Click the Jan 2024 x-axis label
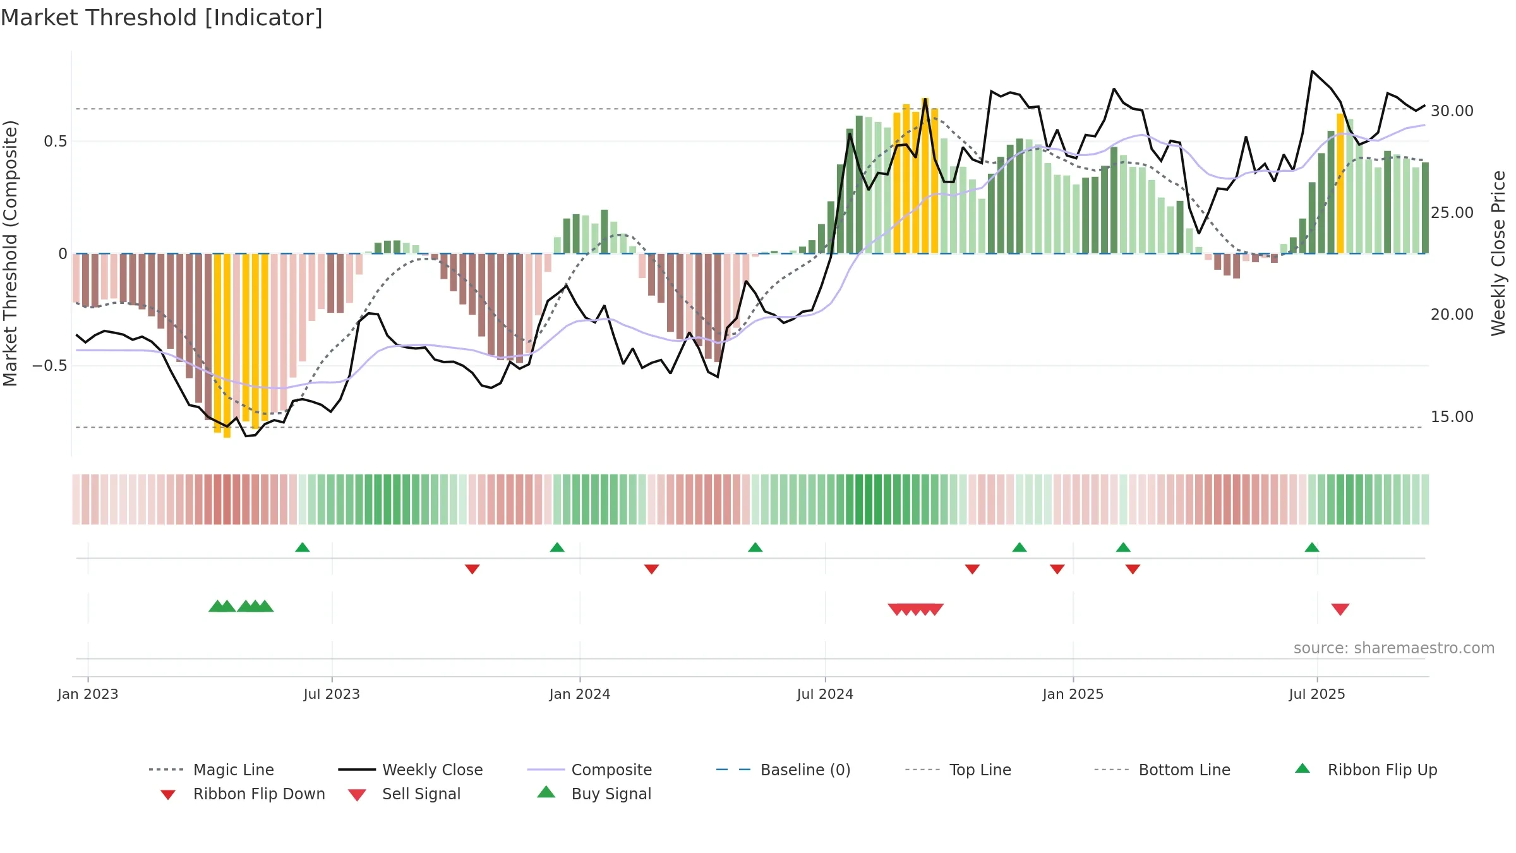The height and width of the screenshot is (853, 1516). pos(580,694)
